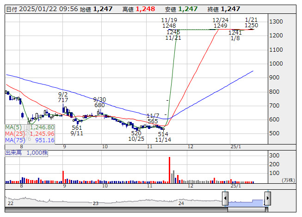Click the 11/19 1248 peak annotation

pyautogui.click(x=169, y=23)
